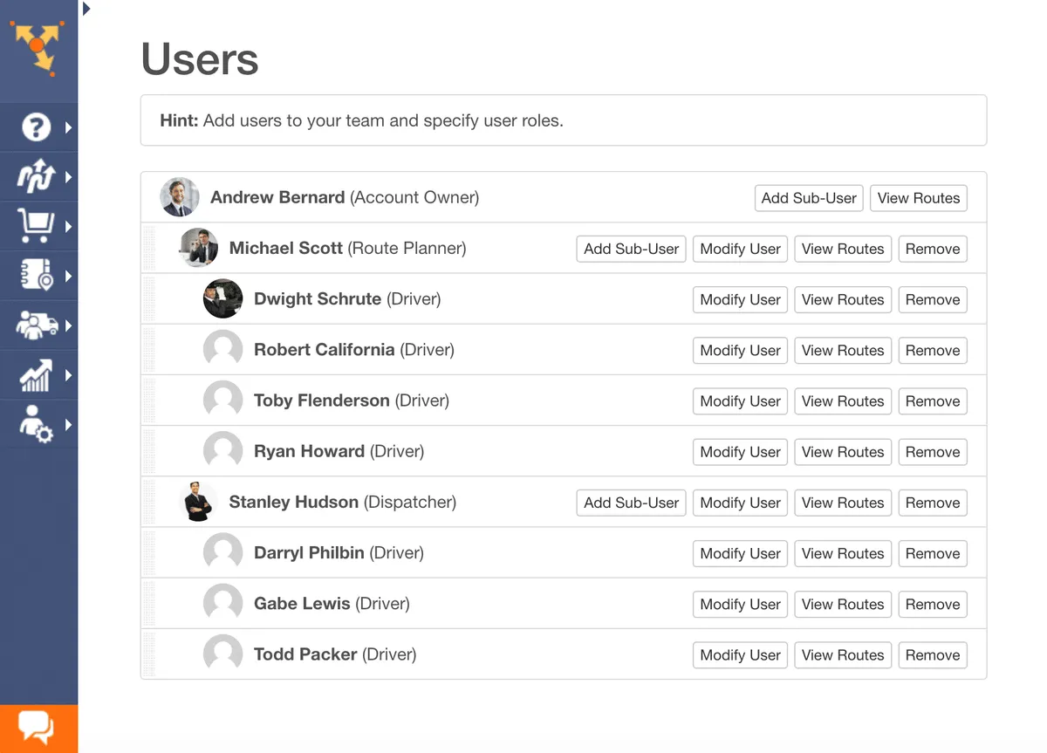Click the drag handle beside Stanley Hudson

point(148,503)
